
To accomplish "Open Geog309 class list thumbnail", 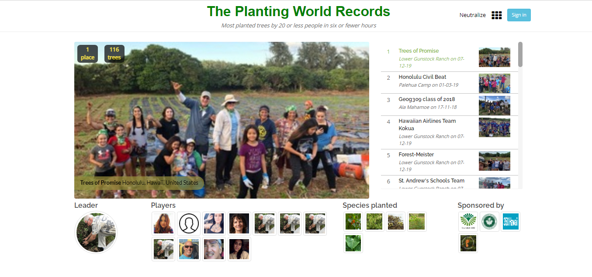I will [x=494, y=105].
